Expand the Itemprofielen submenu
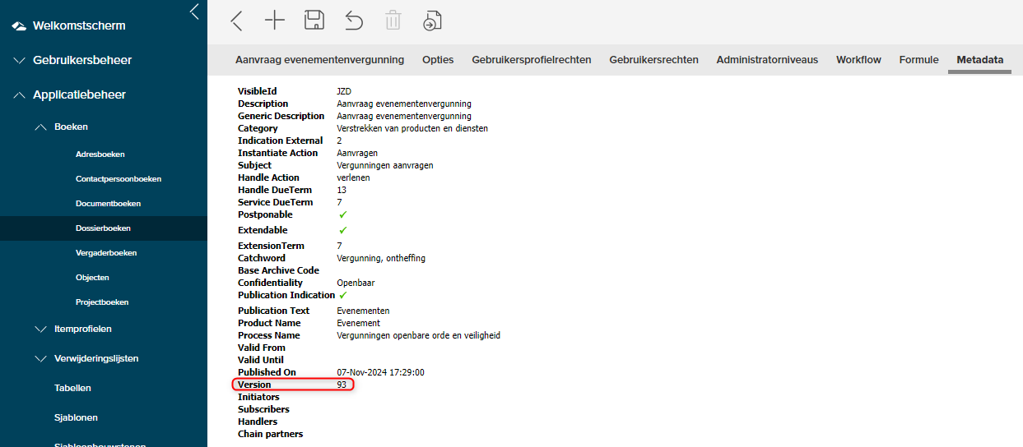 [41, 329]
